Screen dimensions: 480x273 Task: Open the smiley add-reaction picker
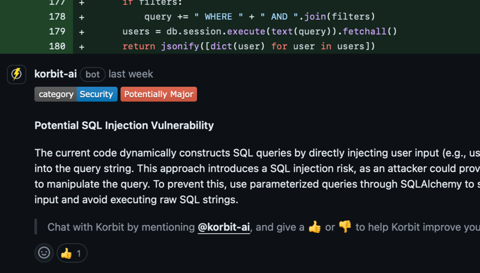coord(44,253)
